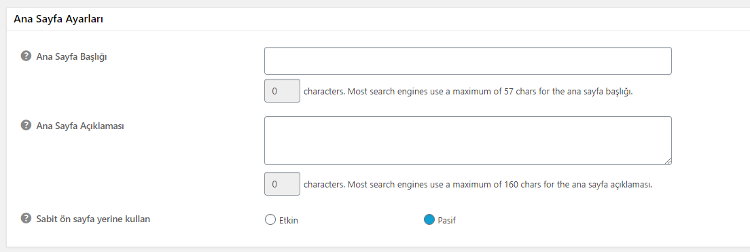Image resolution: width=750 pixels, height=252 pixels.
Task: Show help for Sabit ön sayfa yerine kullan
Action: [25, 218]
